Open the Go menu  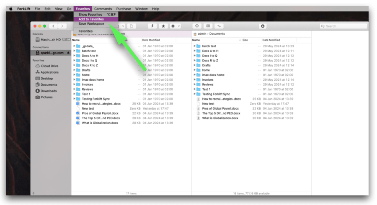(x=69, y=9)
